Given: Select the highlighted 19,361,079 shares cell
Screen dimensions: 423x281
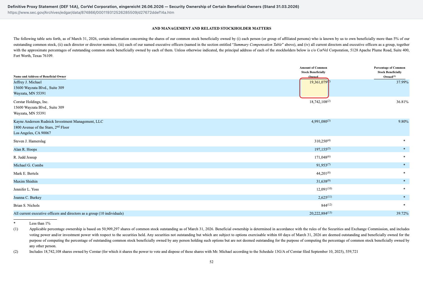Looking at the screenshot, I should tap(314, 88).
